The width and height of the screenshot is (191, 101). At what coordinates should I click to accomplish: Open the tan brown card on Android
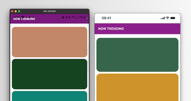pyautogui.click(x=49, y=42)
